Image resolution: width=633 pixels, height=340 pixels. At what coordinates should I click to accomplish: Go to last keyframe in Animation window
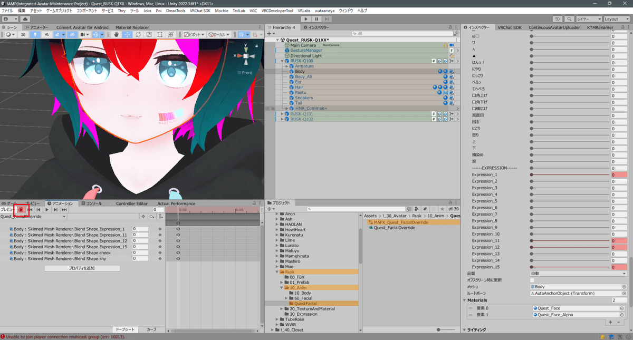[x=64, y=210]
